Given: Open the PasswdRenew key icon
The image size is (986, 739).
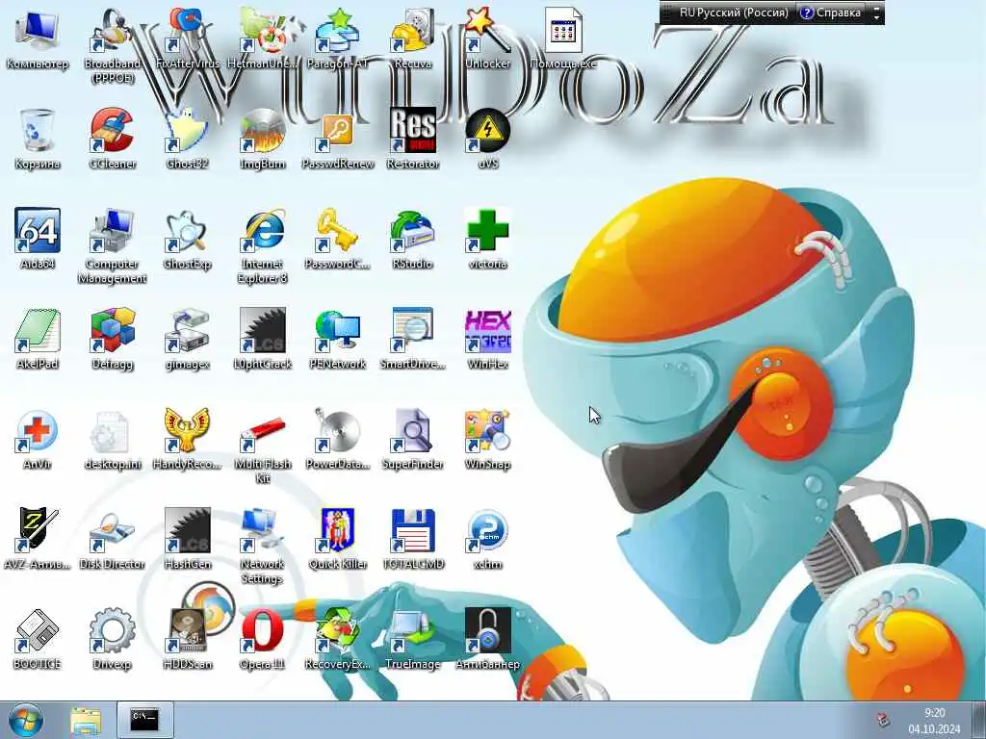Looking at the screenshot, I should (338, 139).
